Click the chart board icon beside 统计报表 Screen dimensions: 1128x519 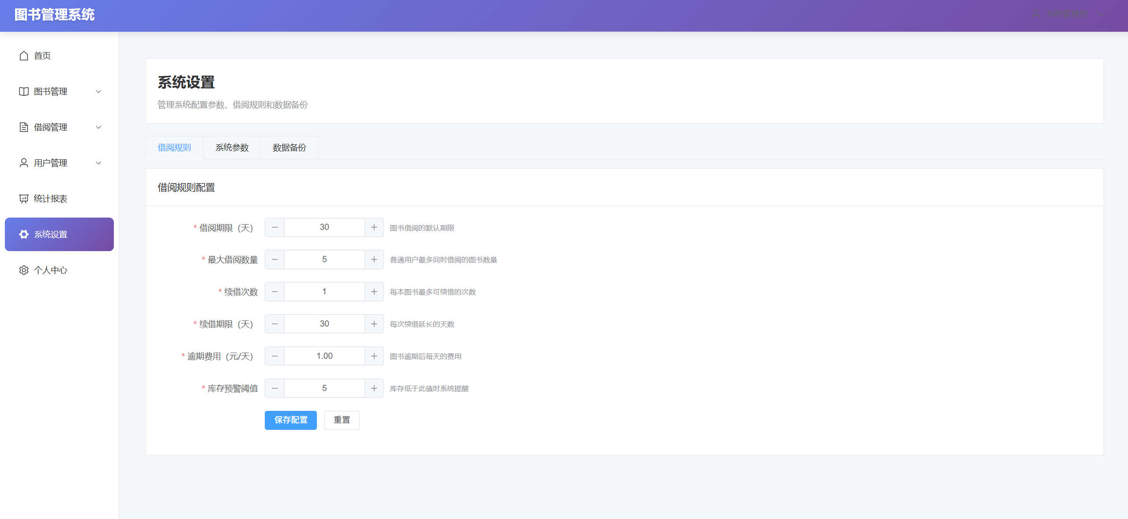(x=24, y=199)
